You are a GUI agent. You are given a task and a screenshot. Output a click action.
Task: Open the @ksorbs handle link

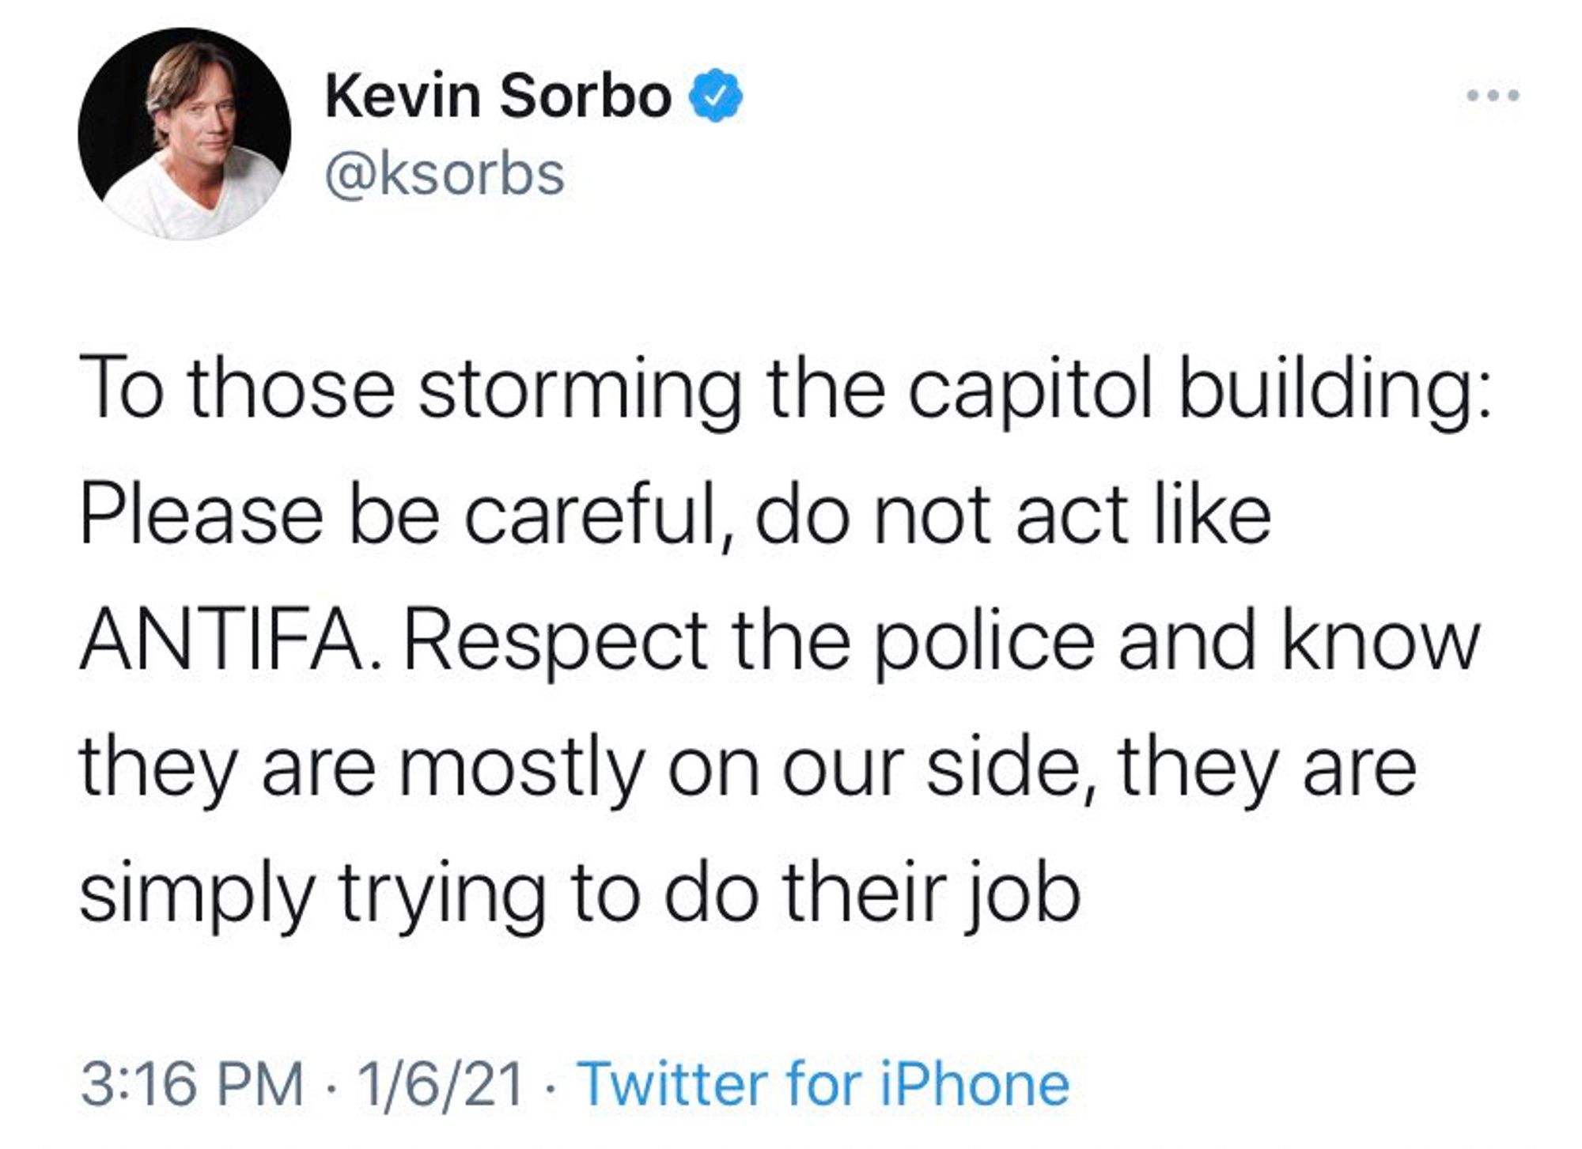click(x=445, y=173)
